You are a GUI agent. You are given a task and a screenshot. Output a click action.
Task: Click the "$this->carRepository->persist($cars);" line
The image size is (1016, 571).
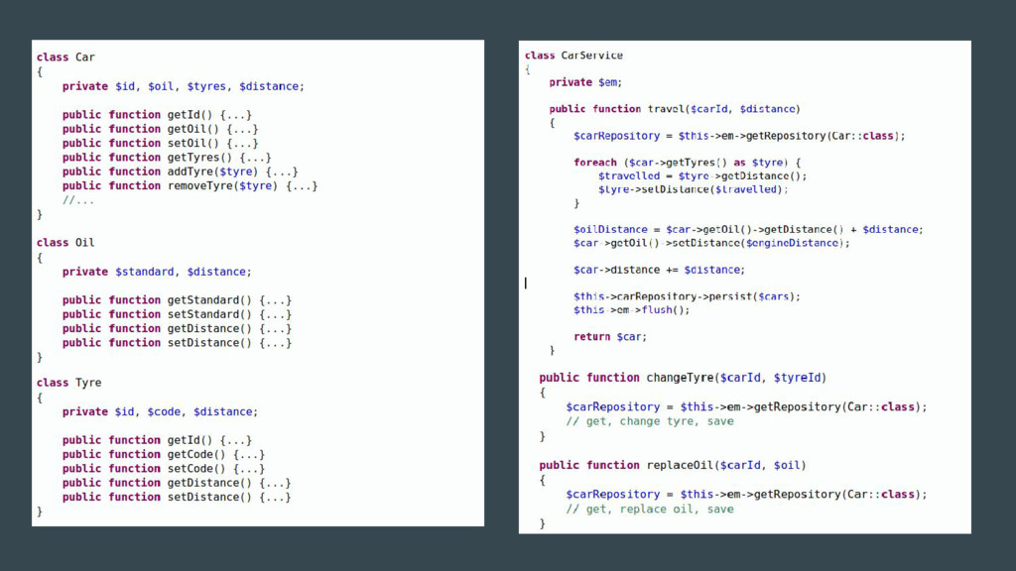point(687,296)
